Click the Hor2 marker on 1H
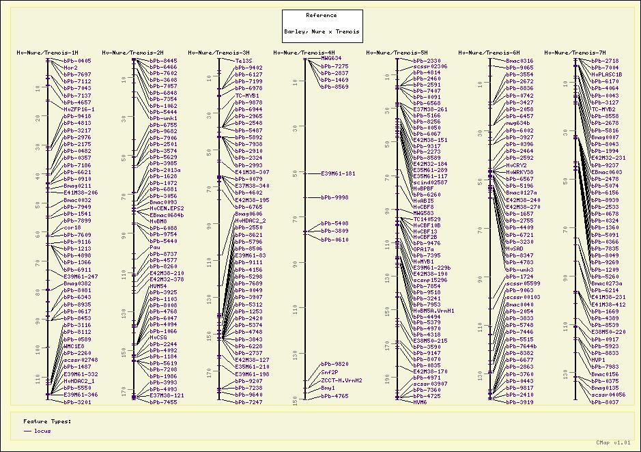The image size is (641, 452). [x=70, y=68]
